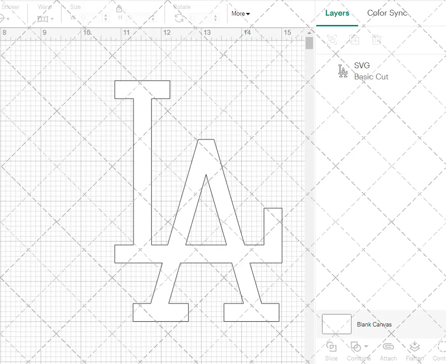Select the Layers tab

click(x=337, y=13)
